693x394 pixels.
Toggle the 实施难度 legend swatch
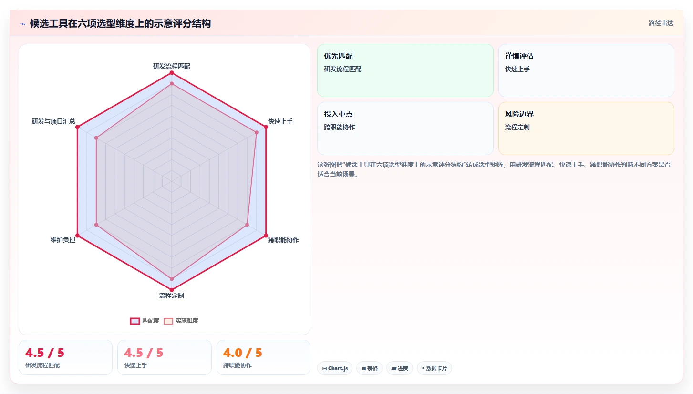(x=168, y=321)
